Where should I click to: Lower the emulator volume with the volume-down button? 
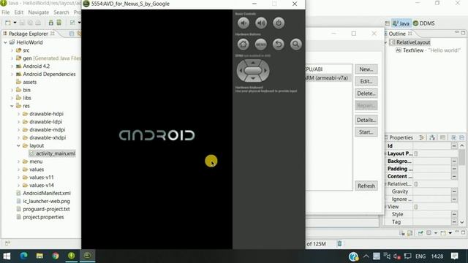[x=244, y=23]
